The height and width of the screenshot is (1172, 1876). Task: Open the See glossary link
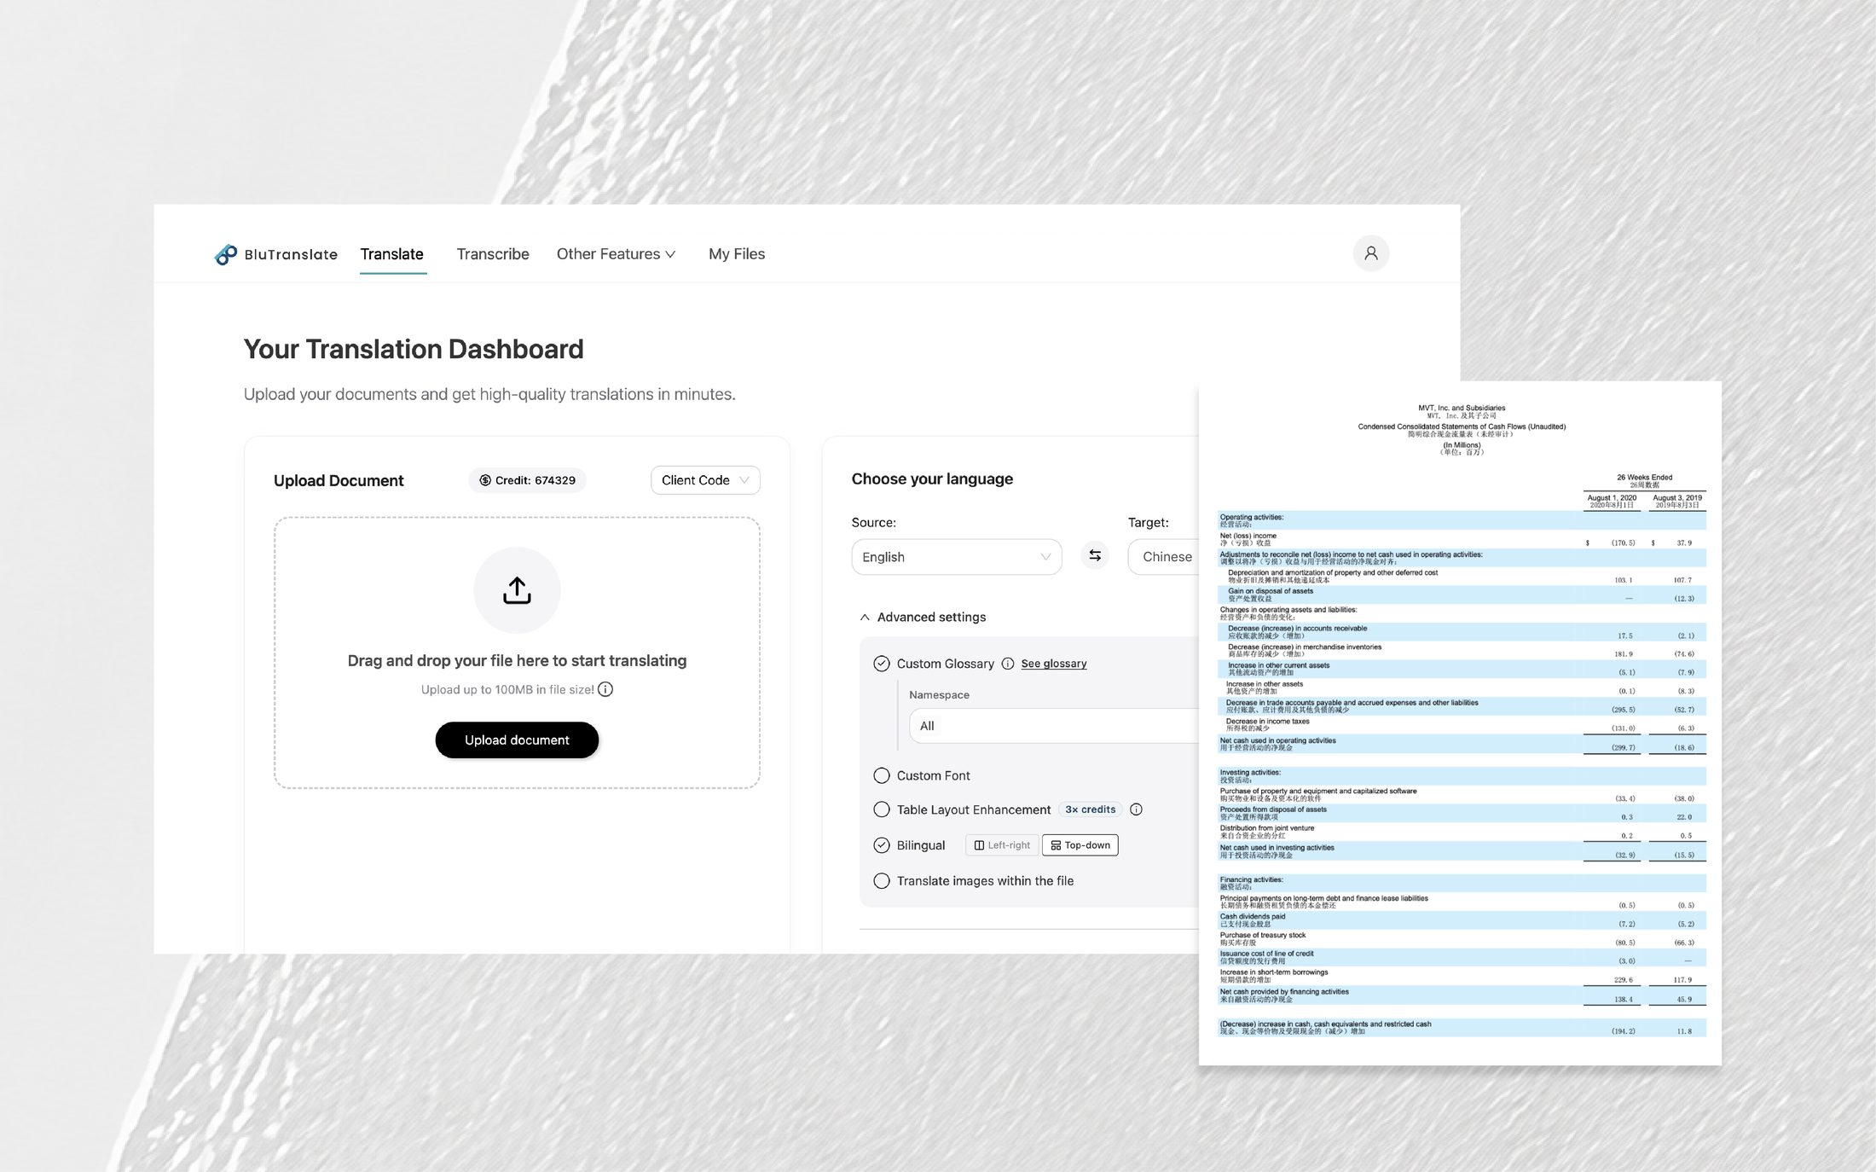(1054, 664)
